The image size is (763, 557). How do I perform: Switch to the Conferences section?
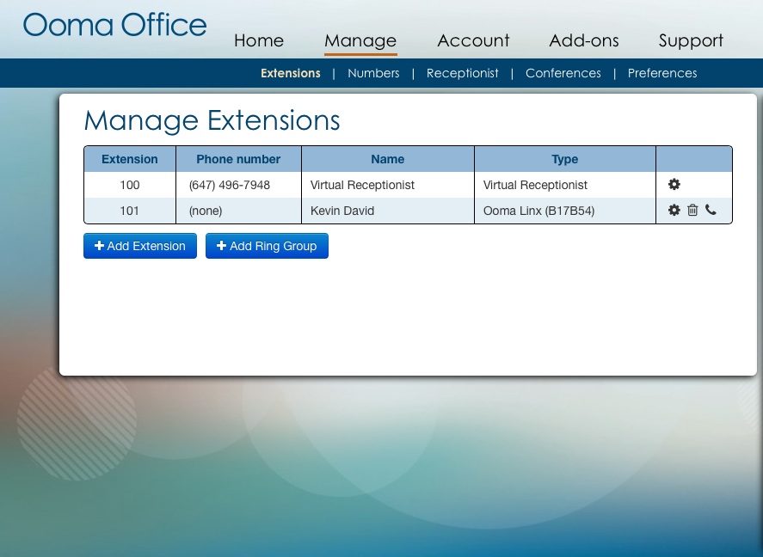pyautogui.click(x=563, y=73)
